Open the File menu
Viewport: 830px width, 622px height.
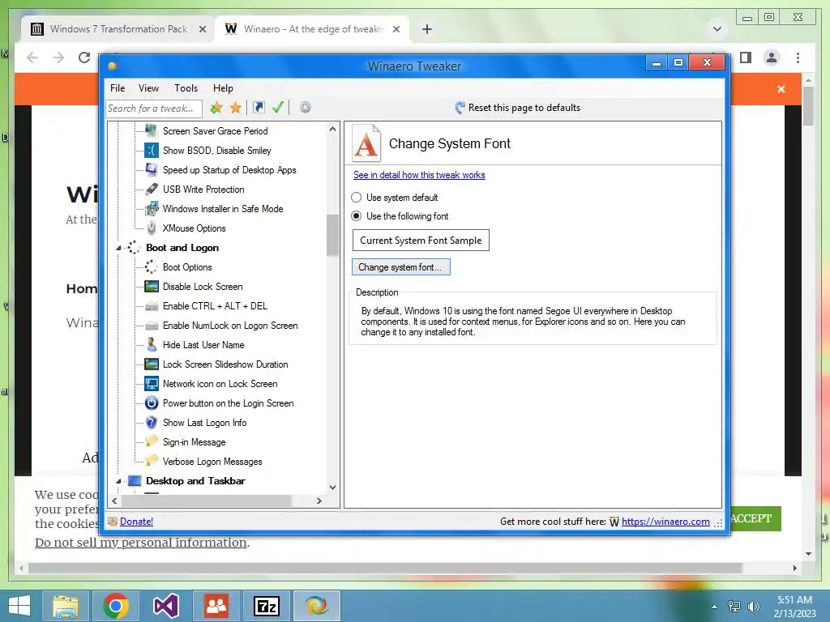click(118, 87)
